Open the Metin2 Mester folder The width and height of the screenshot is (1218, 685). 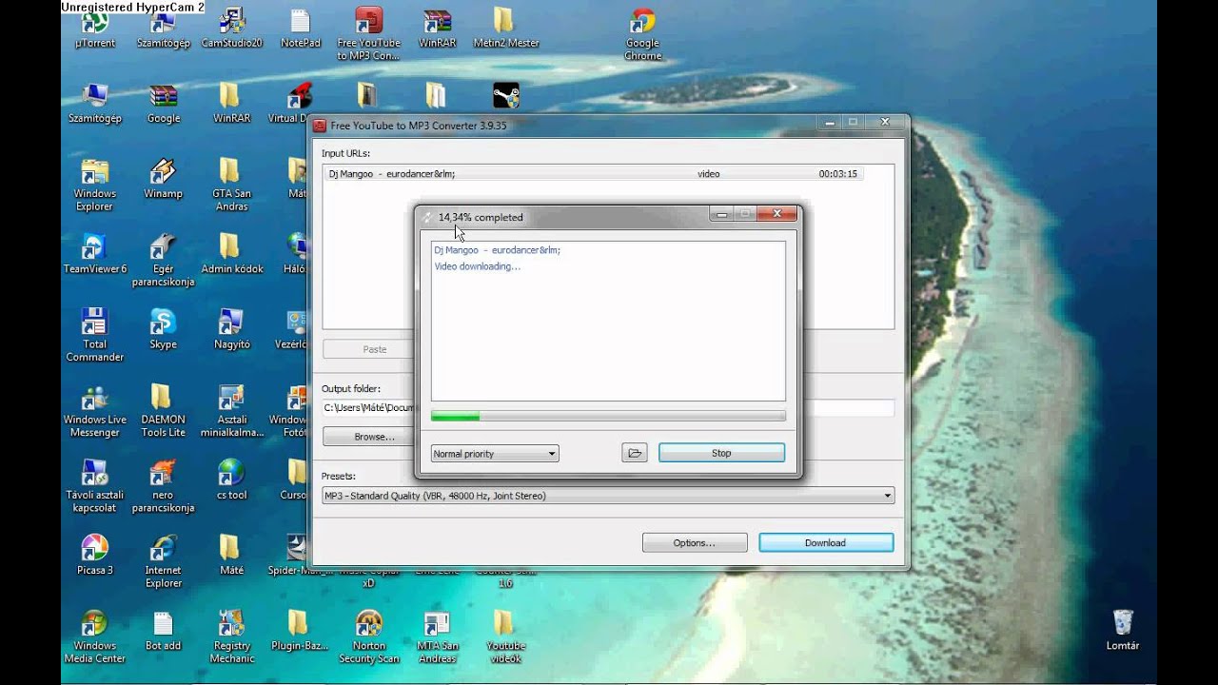pyautogui.click(x=505, y=29)
